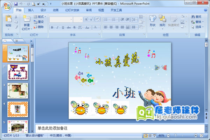Switch to Slide Sorter view
Viewport: 210px width, 140px height.
(x=150, y=135)
